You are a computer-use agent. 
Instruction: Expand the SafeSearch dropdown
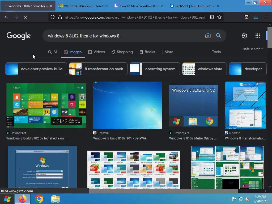click(253, 49)
